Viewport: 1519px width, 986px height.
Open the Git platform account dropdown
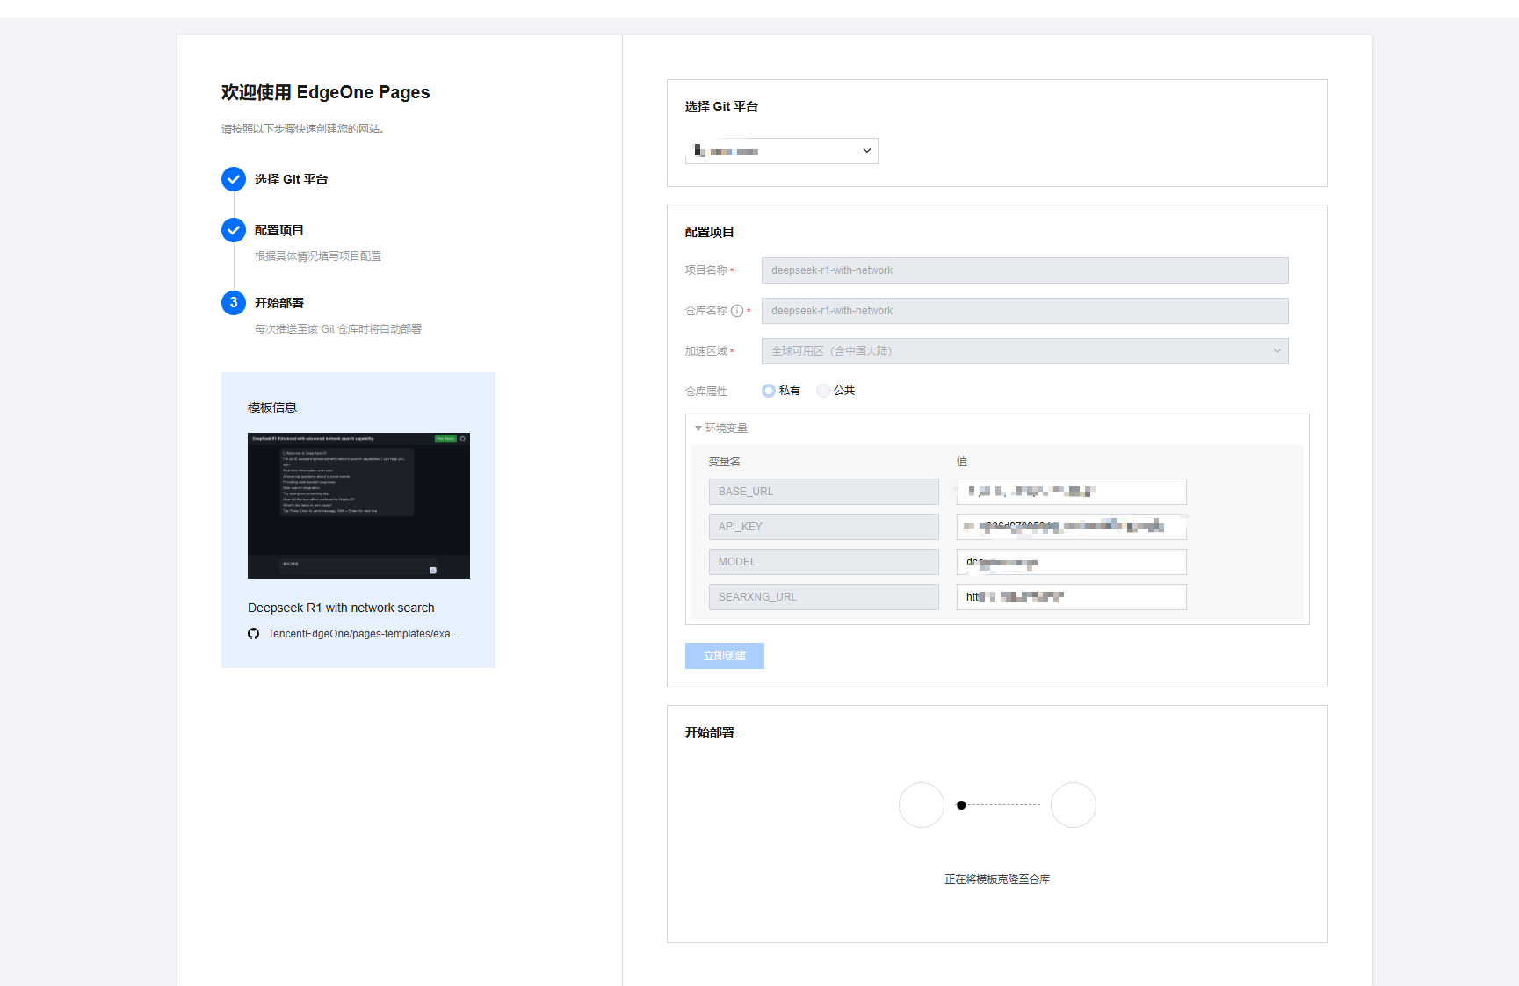[782, 151]
